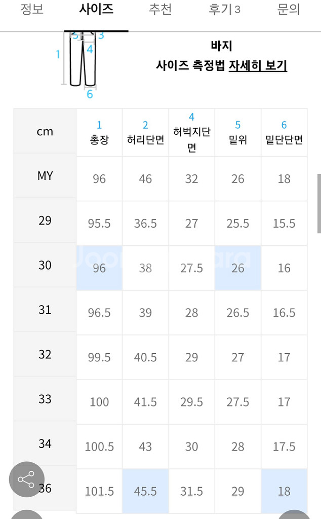Click the cm unit header cell

(45, 132)
